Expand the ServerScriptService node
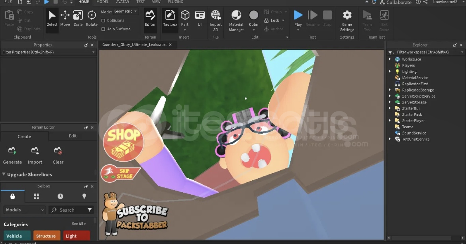This screenshot has height=244, width=466. [390, 96]
